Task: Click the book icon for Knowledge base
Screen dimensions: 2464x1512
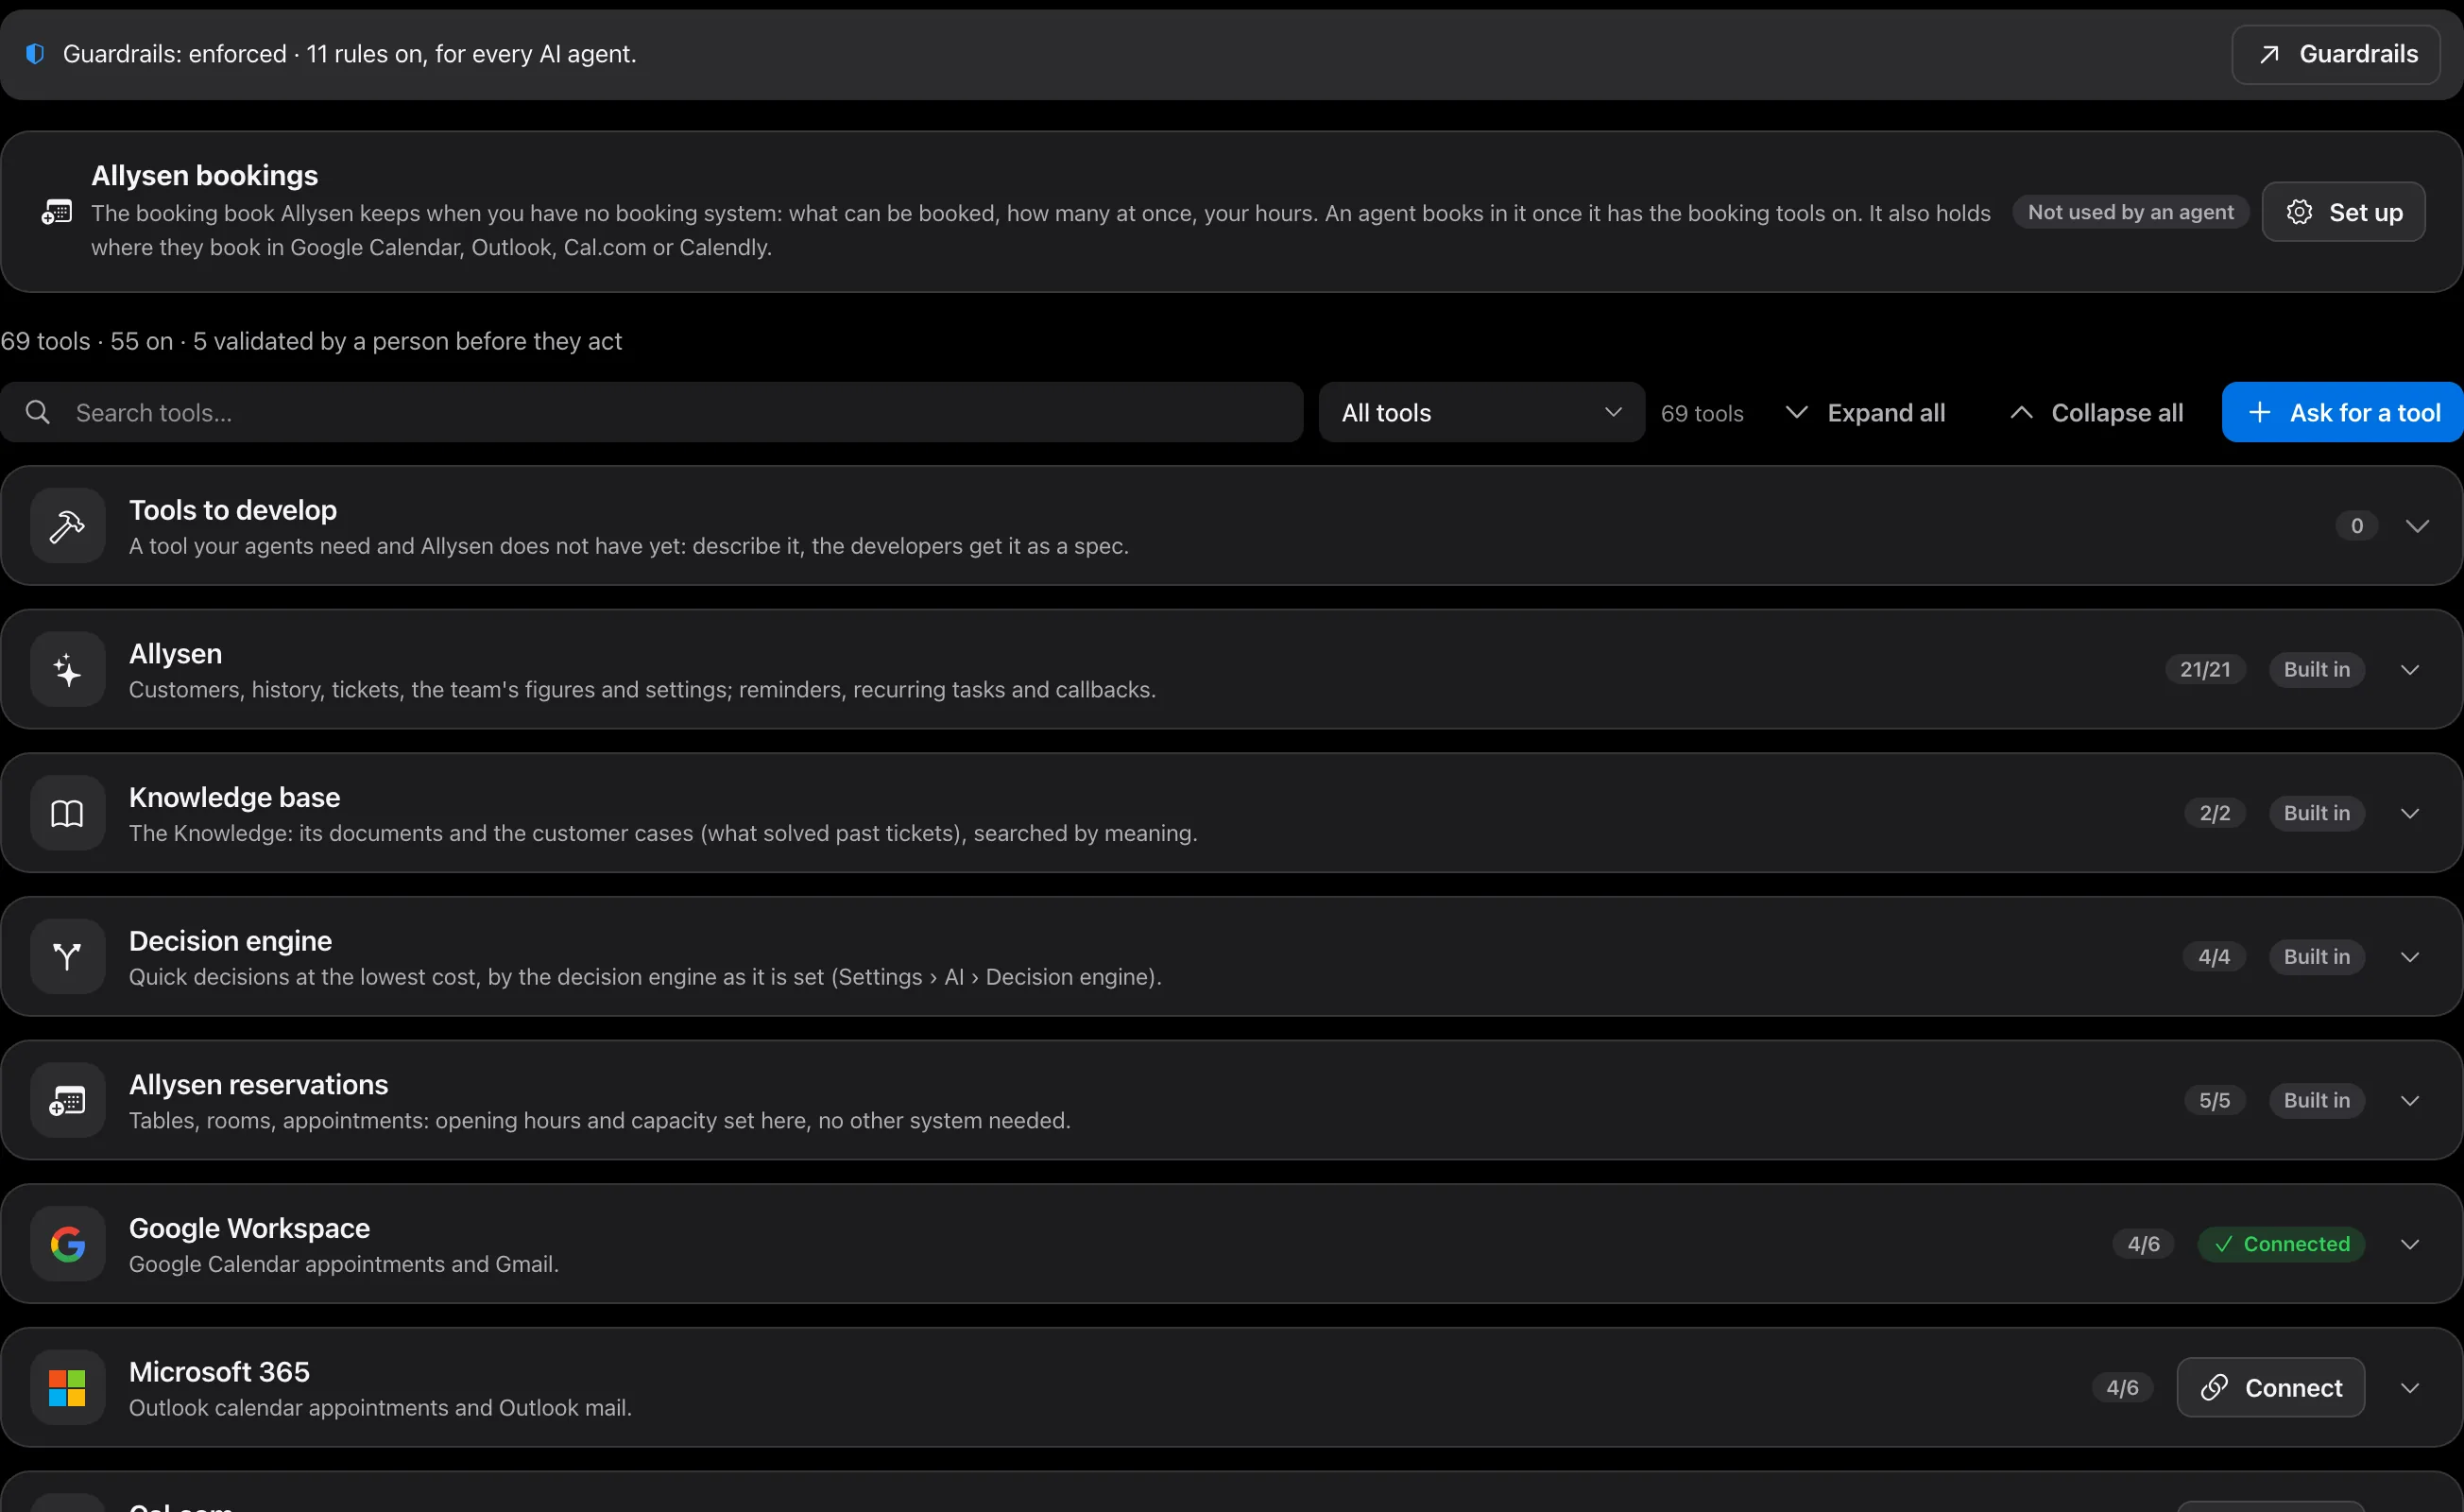Action: pos(68,813)
